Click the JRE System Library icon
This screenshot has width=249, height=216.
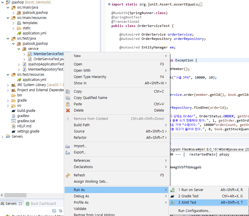coord(13,85)
